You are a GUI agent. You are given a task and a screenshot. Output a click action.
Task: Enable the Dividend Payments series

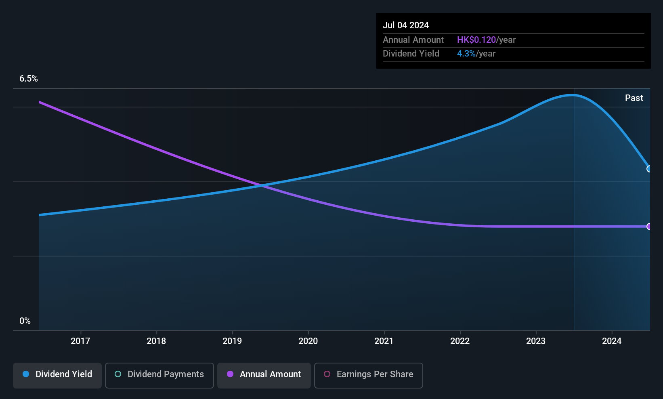(159, 375)
